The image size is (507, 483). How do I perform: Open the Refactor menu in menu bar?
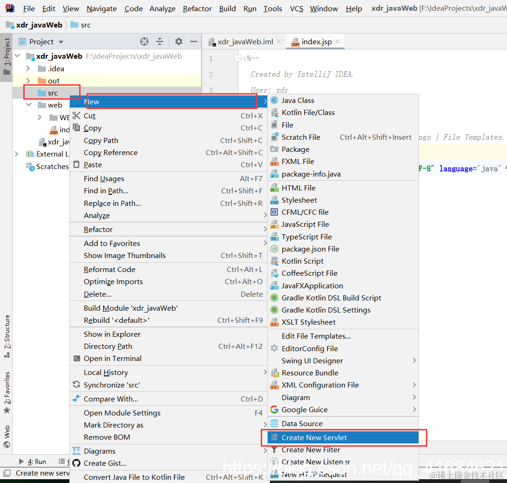tap(197, 9)
